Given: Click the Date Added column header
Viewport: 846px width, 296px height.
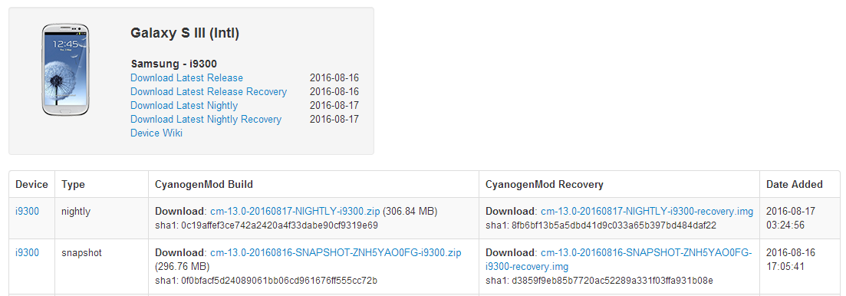Looking at the screenshot, I should coord(794,184).
